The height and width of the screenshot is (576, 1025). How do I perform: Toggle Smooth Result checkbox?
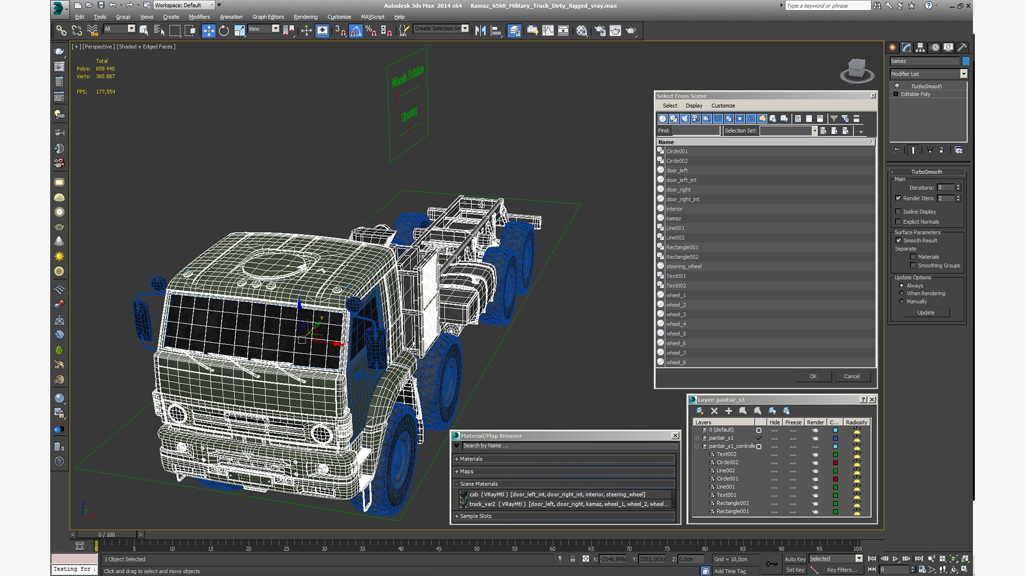pyautogui.click(x=898, y=241)
